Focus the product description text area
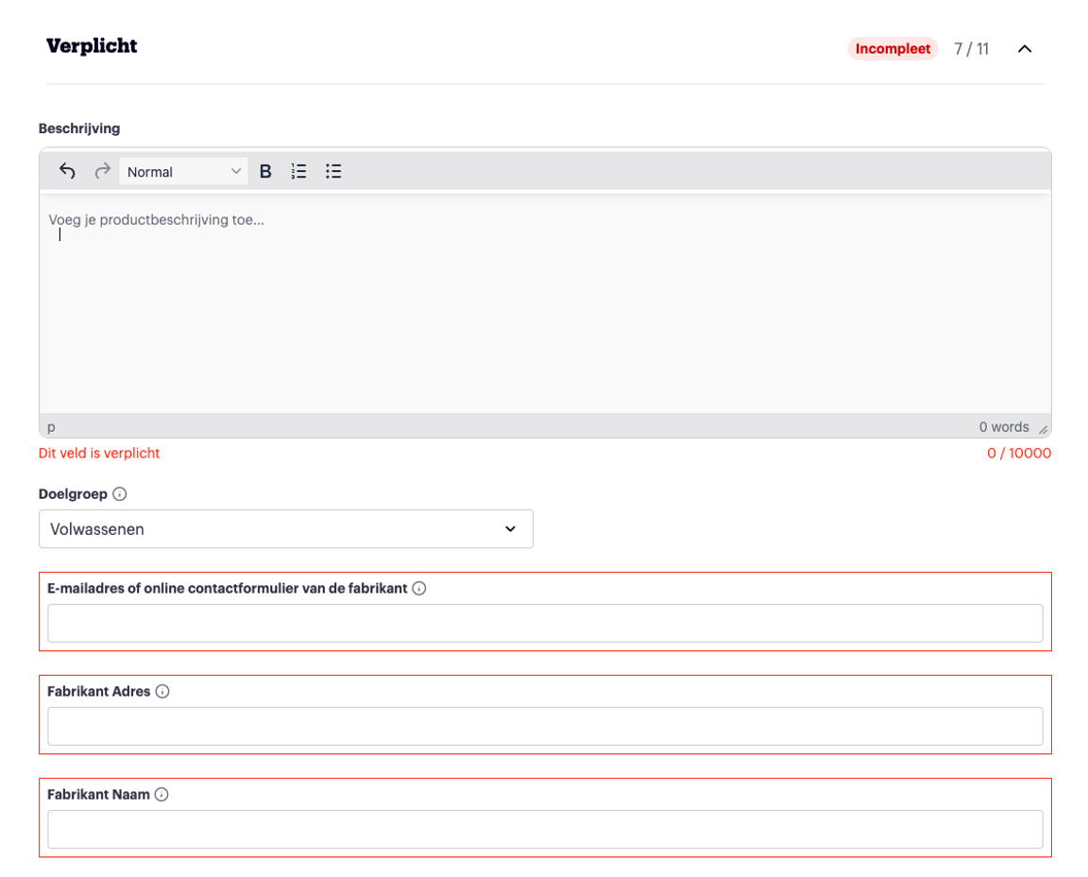 pos(545,303)
